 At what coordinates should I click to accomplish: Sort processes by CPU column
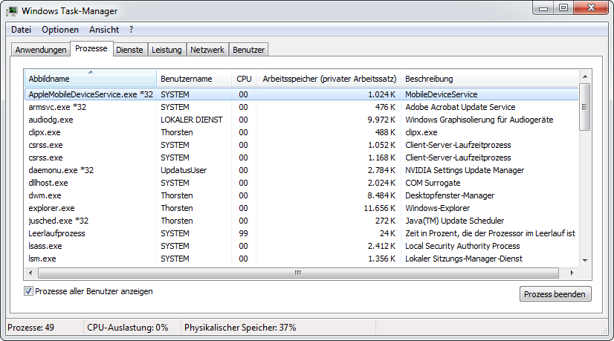coord(244,79)
